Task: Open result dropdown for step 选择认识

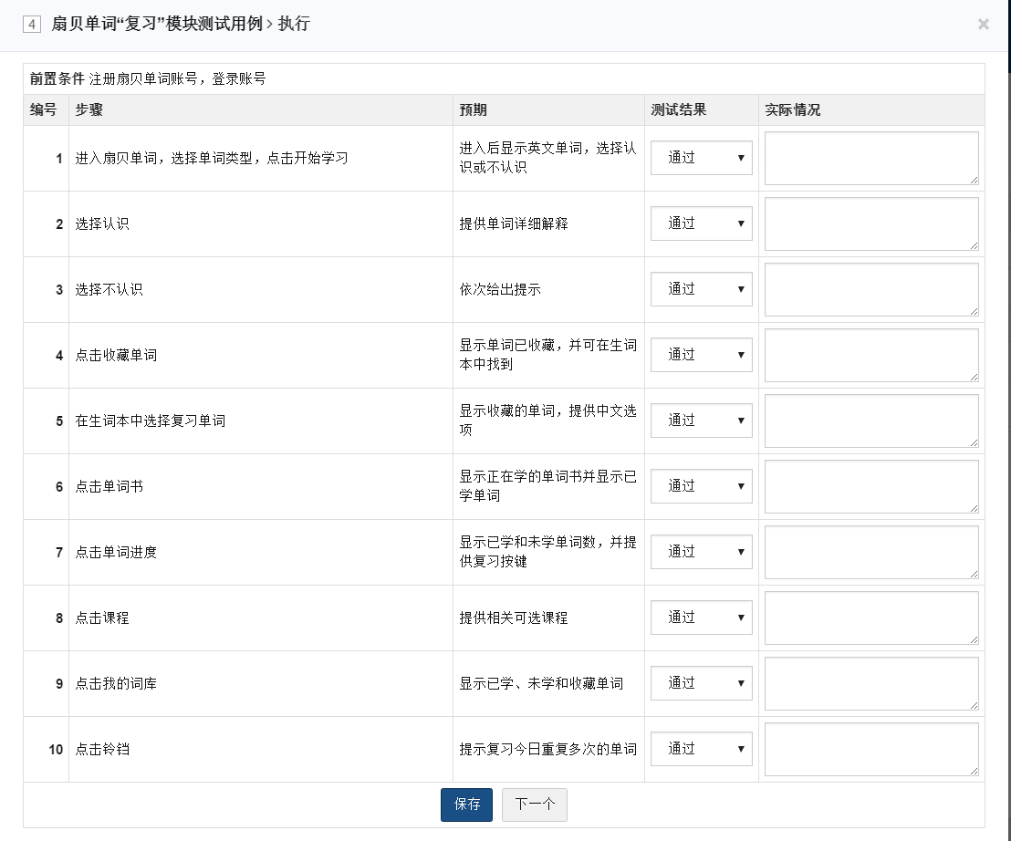Action: (702, 223)
